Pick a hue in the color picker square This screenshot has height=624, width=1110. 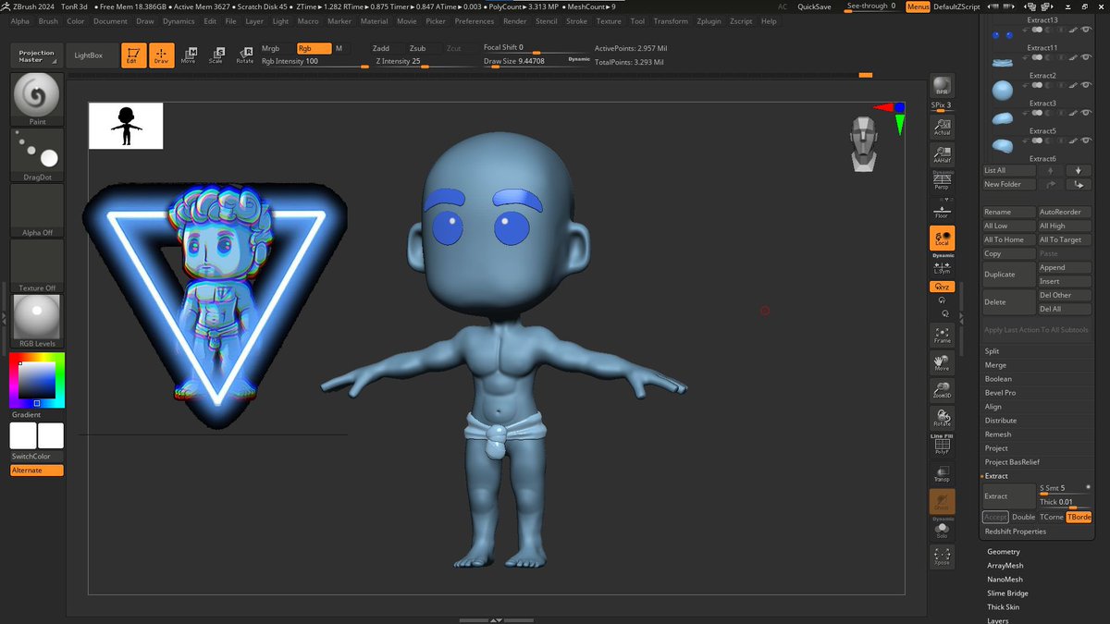(x=37, y=380)
